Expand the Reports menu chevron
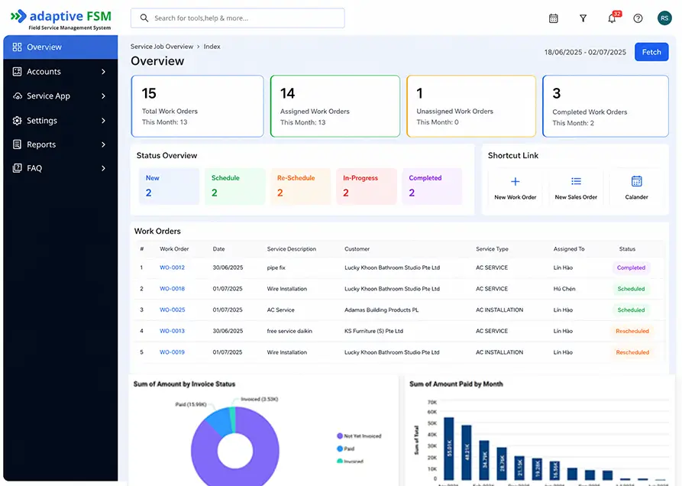 coord(104,144)
